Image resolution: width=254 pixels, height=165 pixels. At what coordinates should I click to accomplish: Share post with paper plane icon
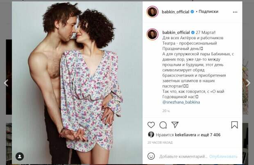tap(175, 125)
